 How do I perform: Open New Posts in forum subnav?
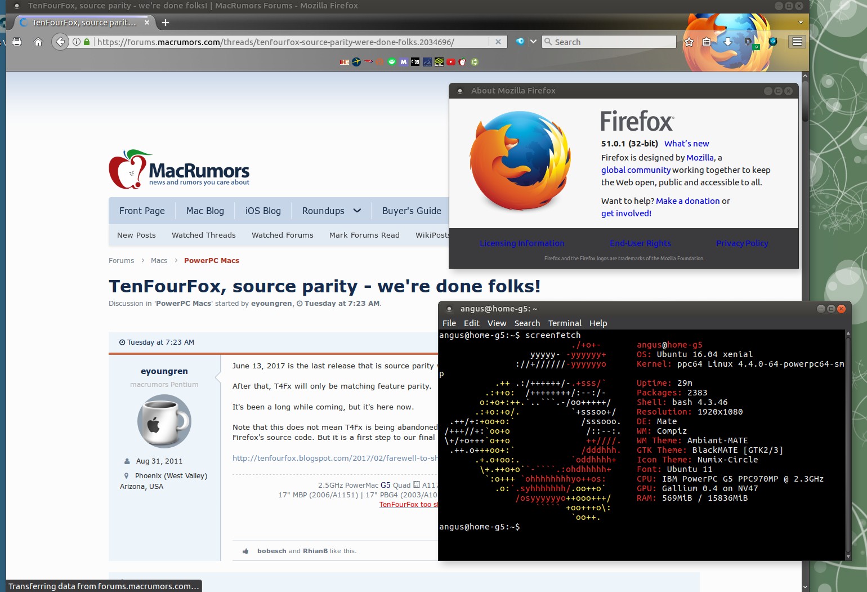[x=136, y=235]
